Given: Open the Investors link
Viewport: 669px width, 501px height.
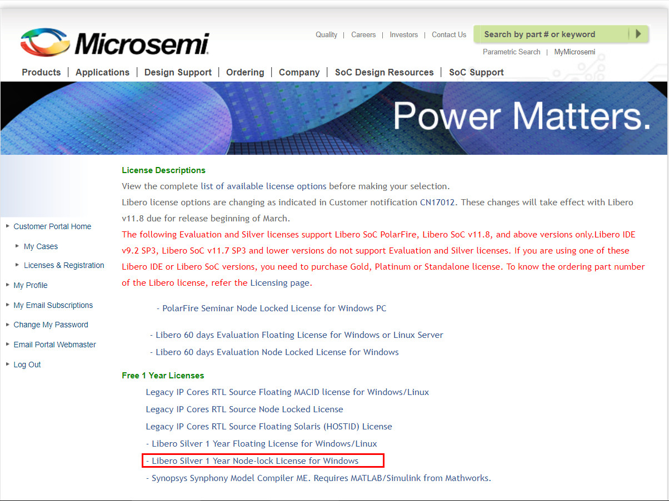Looking at the screenshot, I should click(x=403, y=34).
